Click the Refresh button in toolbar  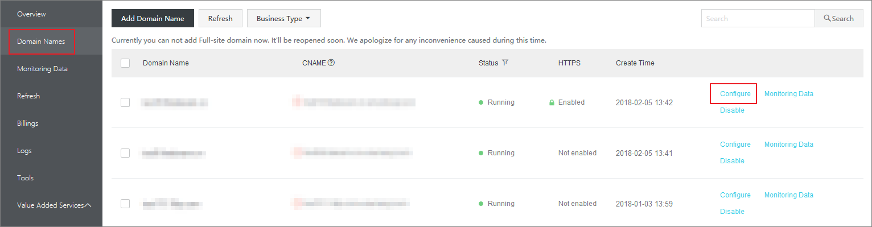click(220, 18)
